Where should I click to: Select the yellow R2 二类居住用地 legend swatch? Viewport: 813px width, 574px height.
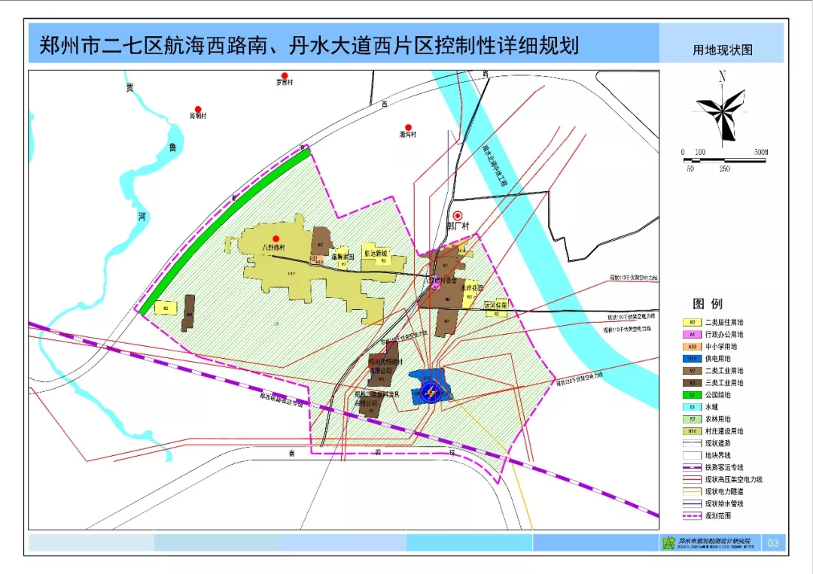coord(692,322)
